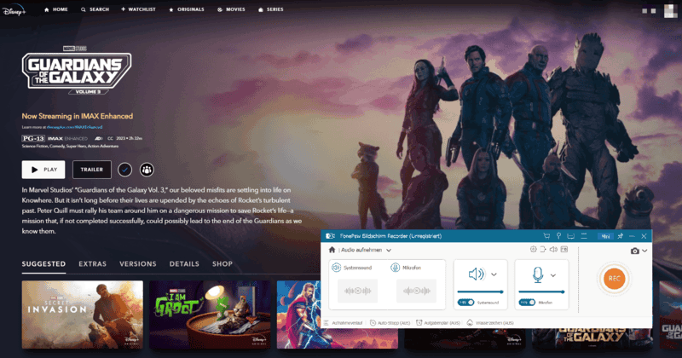
Task: Click the Mikrofon circular icon in left panel
Action: coord(395,268)
